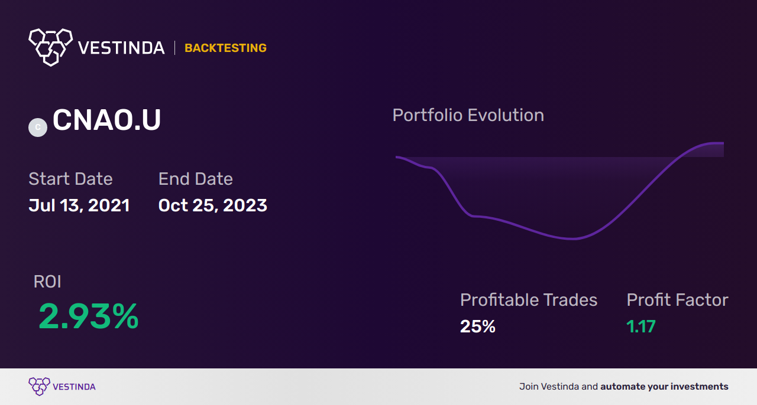Click the End Date label
757x405 pixels.
point(196,179)
